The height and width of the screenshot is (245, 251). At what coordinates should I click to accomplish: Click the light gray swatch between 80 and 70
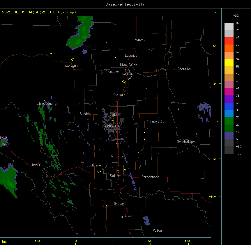pyautogui.click(x=229, y=26)
